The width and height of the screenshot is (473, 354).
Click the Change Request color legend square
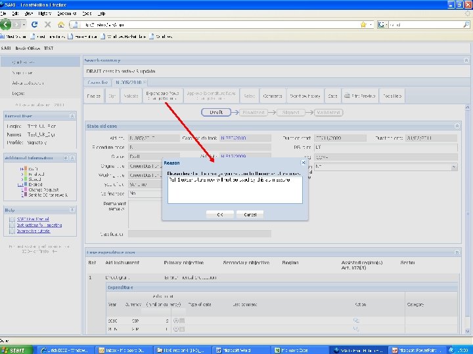pyautogui.click(x=26, y=189)
